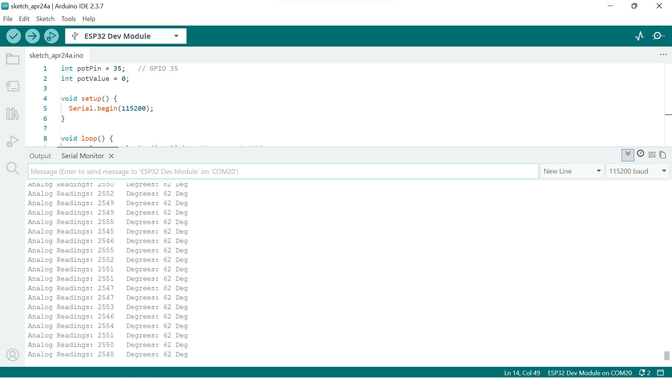Screen dimensions: 672x378
Task: Open the Serial Monitor magnifier icon
Action: click(658, 36)
